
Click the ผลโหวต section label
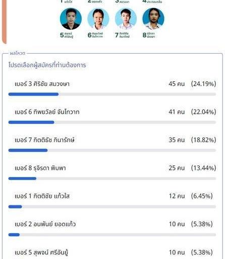(x=18, y=53)
